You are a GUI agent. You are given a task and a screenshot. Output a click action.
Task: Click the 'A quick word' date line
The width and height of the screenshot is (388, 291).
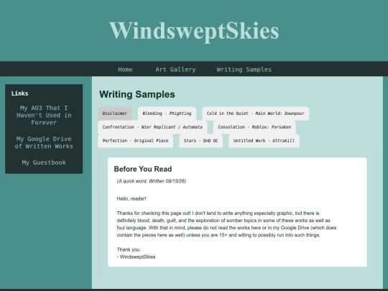[152, 181]
